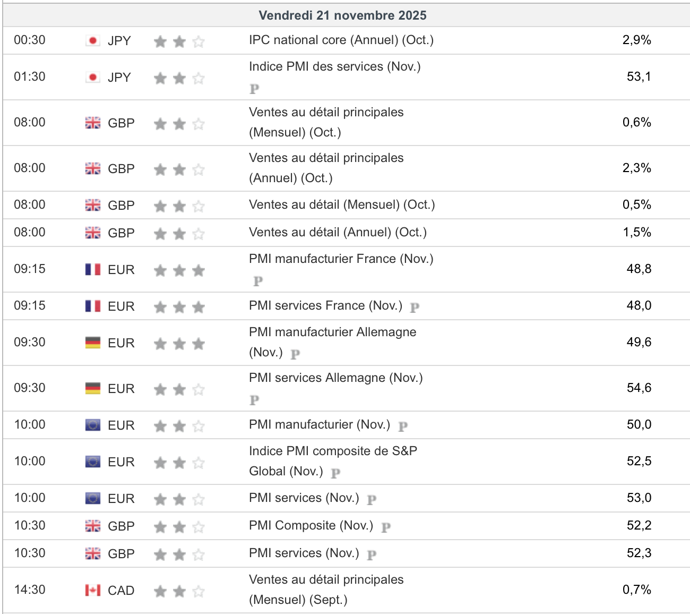Open the PMI manufacturier France (Nov.) event
Screen dimensions: 690x614
tap(341, 259)
